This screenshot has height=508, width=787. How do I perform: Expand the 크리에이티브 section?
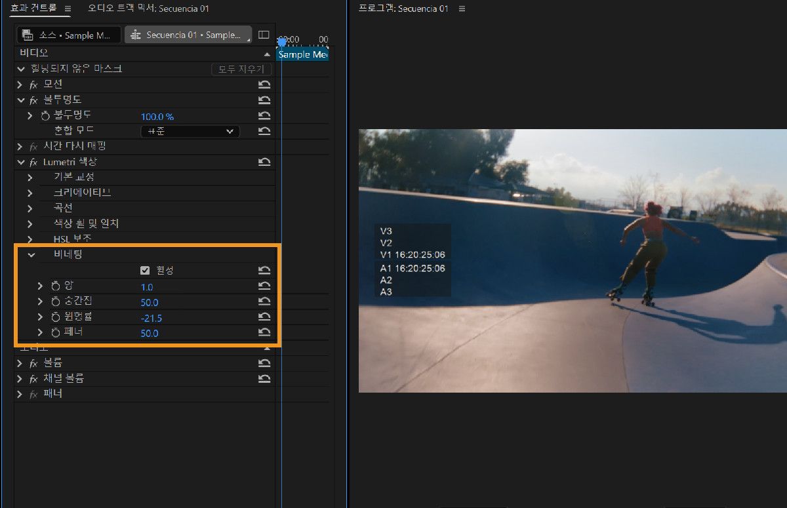[x=30, y=193]
